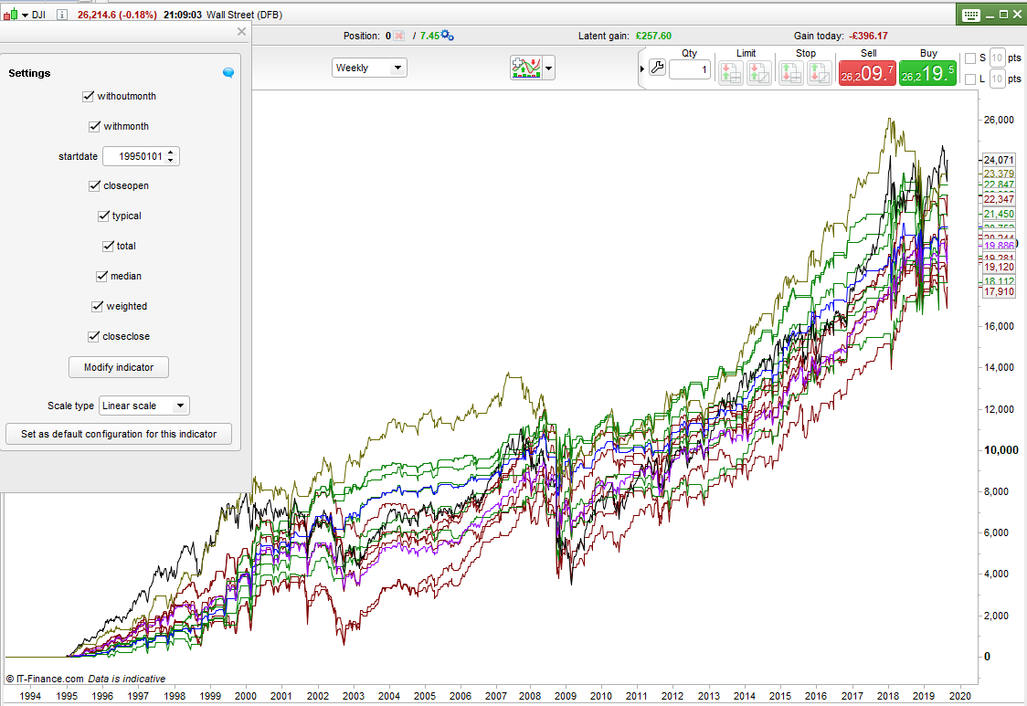Click the blue speech bubble in Settings

pyautogui.click(x=228, y=73)
